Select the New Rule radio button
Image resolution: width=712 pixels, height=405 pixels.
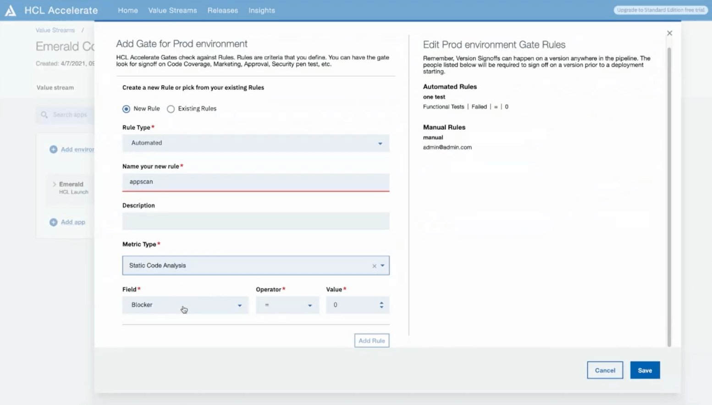click(x=126, y=109)
